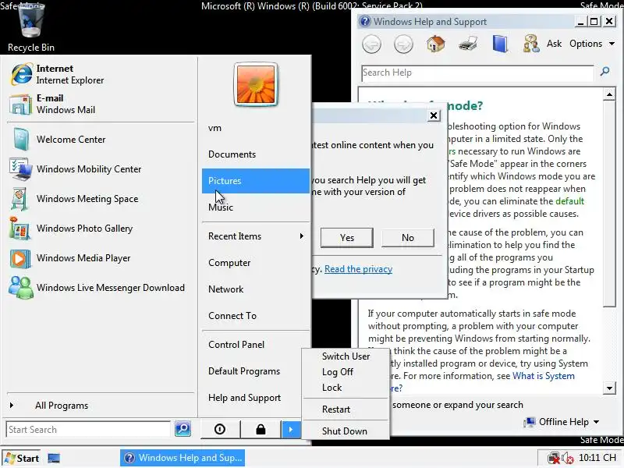The height and width of the screenshot is (468, 624).
Task: Open Internet Explorer from Start menu
Action: 100,74
